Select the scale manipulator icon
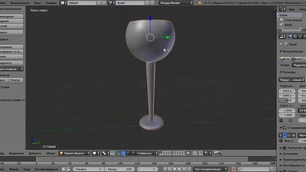This screenshot has height=172, width=306. click(133, 153)
